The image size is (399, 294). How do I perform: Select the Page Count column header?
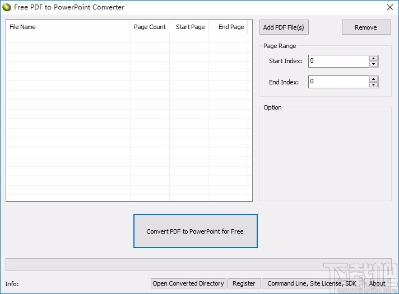coord(150,27)
